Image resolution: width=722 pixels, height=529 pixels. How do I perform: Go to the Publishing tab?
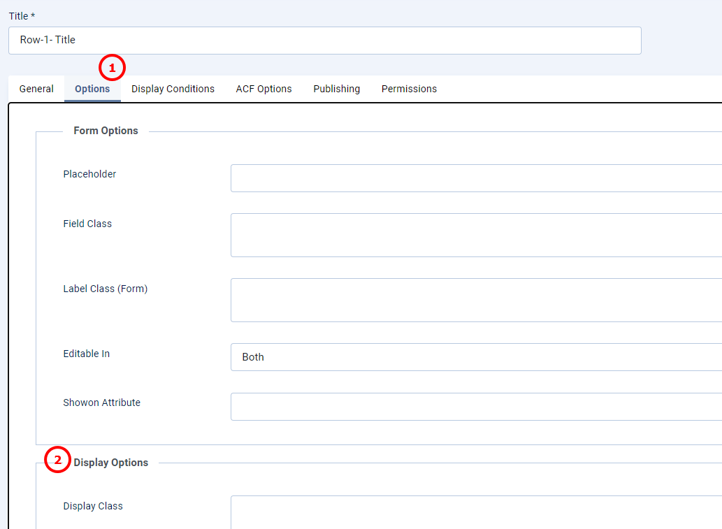pos(337,89)
